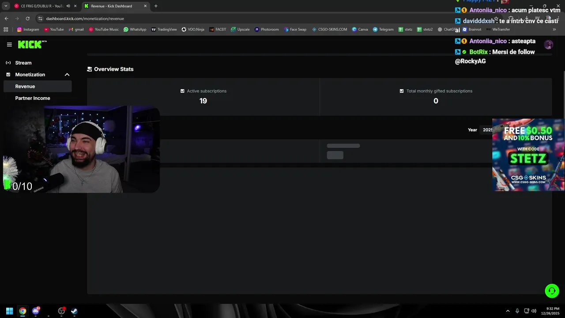Open the Upscale bookmark
Viewport: 565px width, 318px height.
(x=240, y=30)
